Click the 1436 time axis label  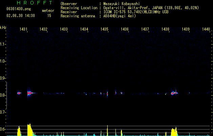(x=125, y=29)
